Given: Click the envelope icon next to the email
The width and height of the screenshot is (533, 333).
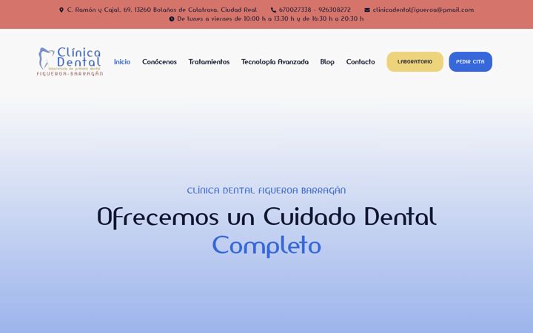Looking at the screenshot, I should point(367,10).
